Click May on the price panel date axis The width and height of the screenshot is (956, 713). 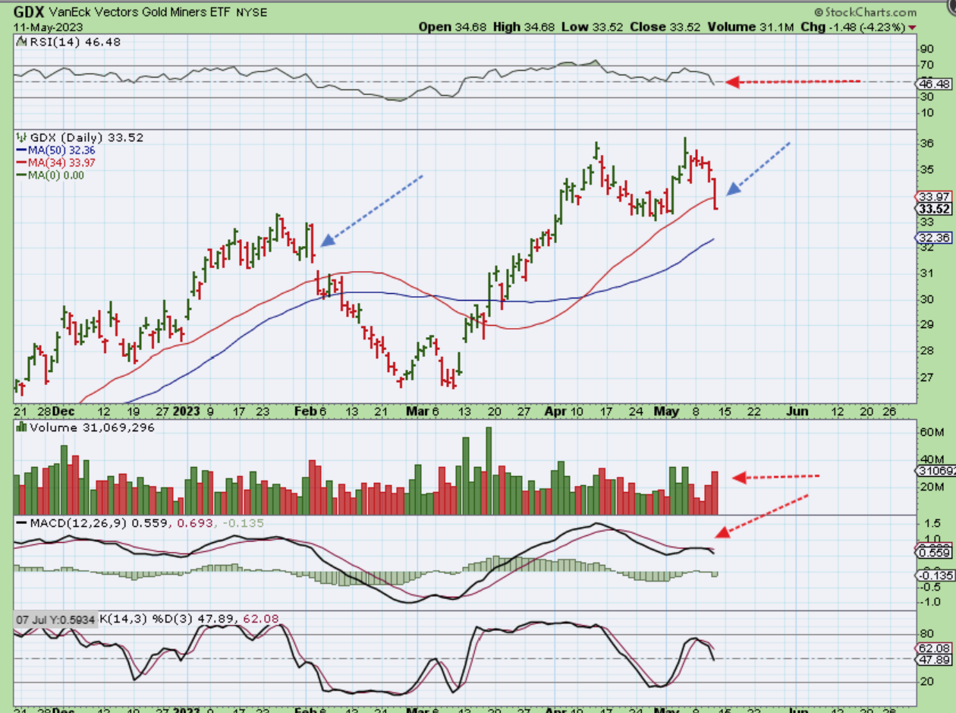666,411
